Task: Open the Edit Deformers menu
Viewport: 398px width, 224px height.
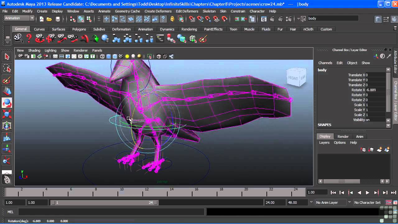Action: click(187, 11)
